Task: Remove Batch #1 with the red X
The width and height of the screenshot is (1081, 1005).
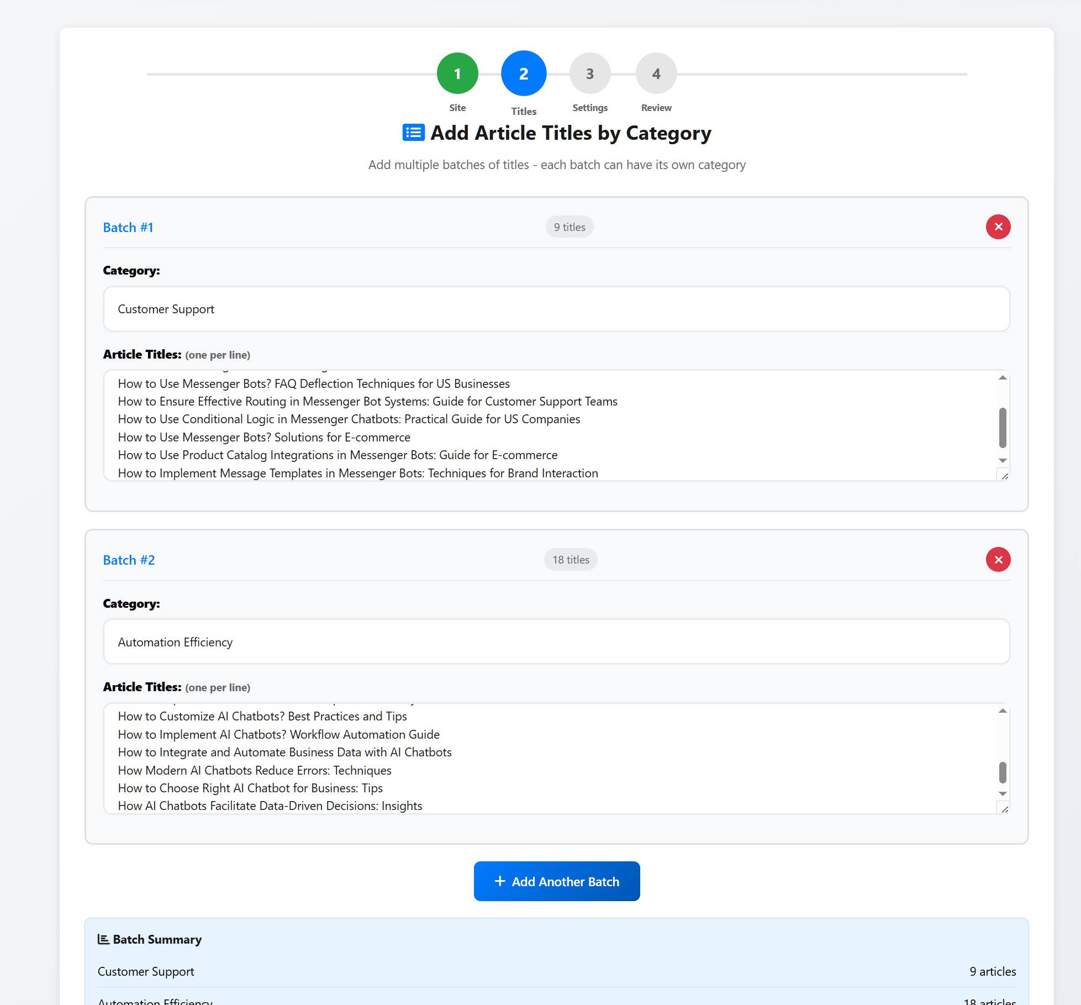Action: coord(998,227)
